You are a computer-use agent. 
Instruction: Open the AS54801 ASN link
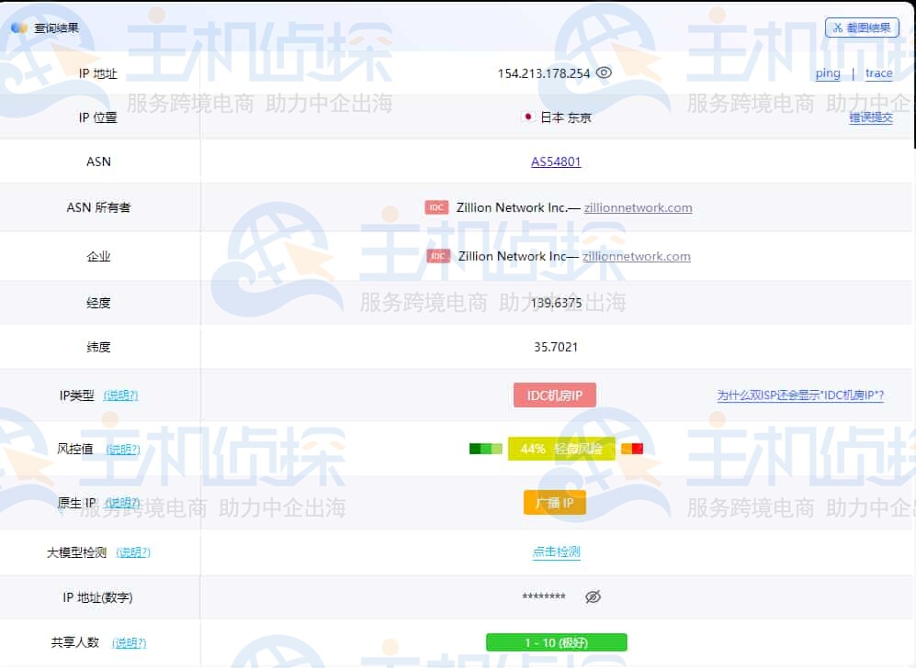pos(555,161)
